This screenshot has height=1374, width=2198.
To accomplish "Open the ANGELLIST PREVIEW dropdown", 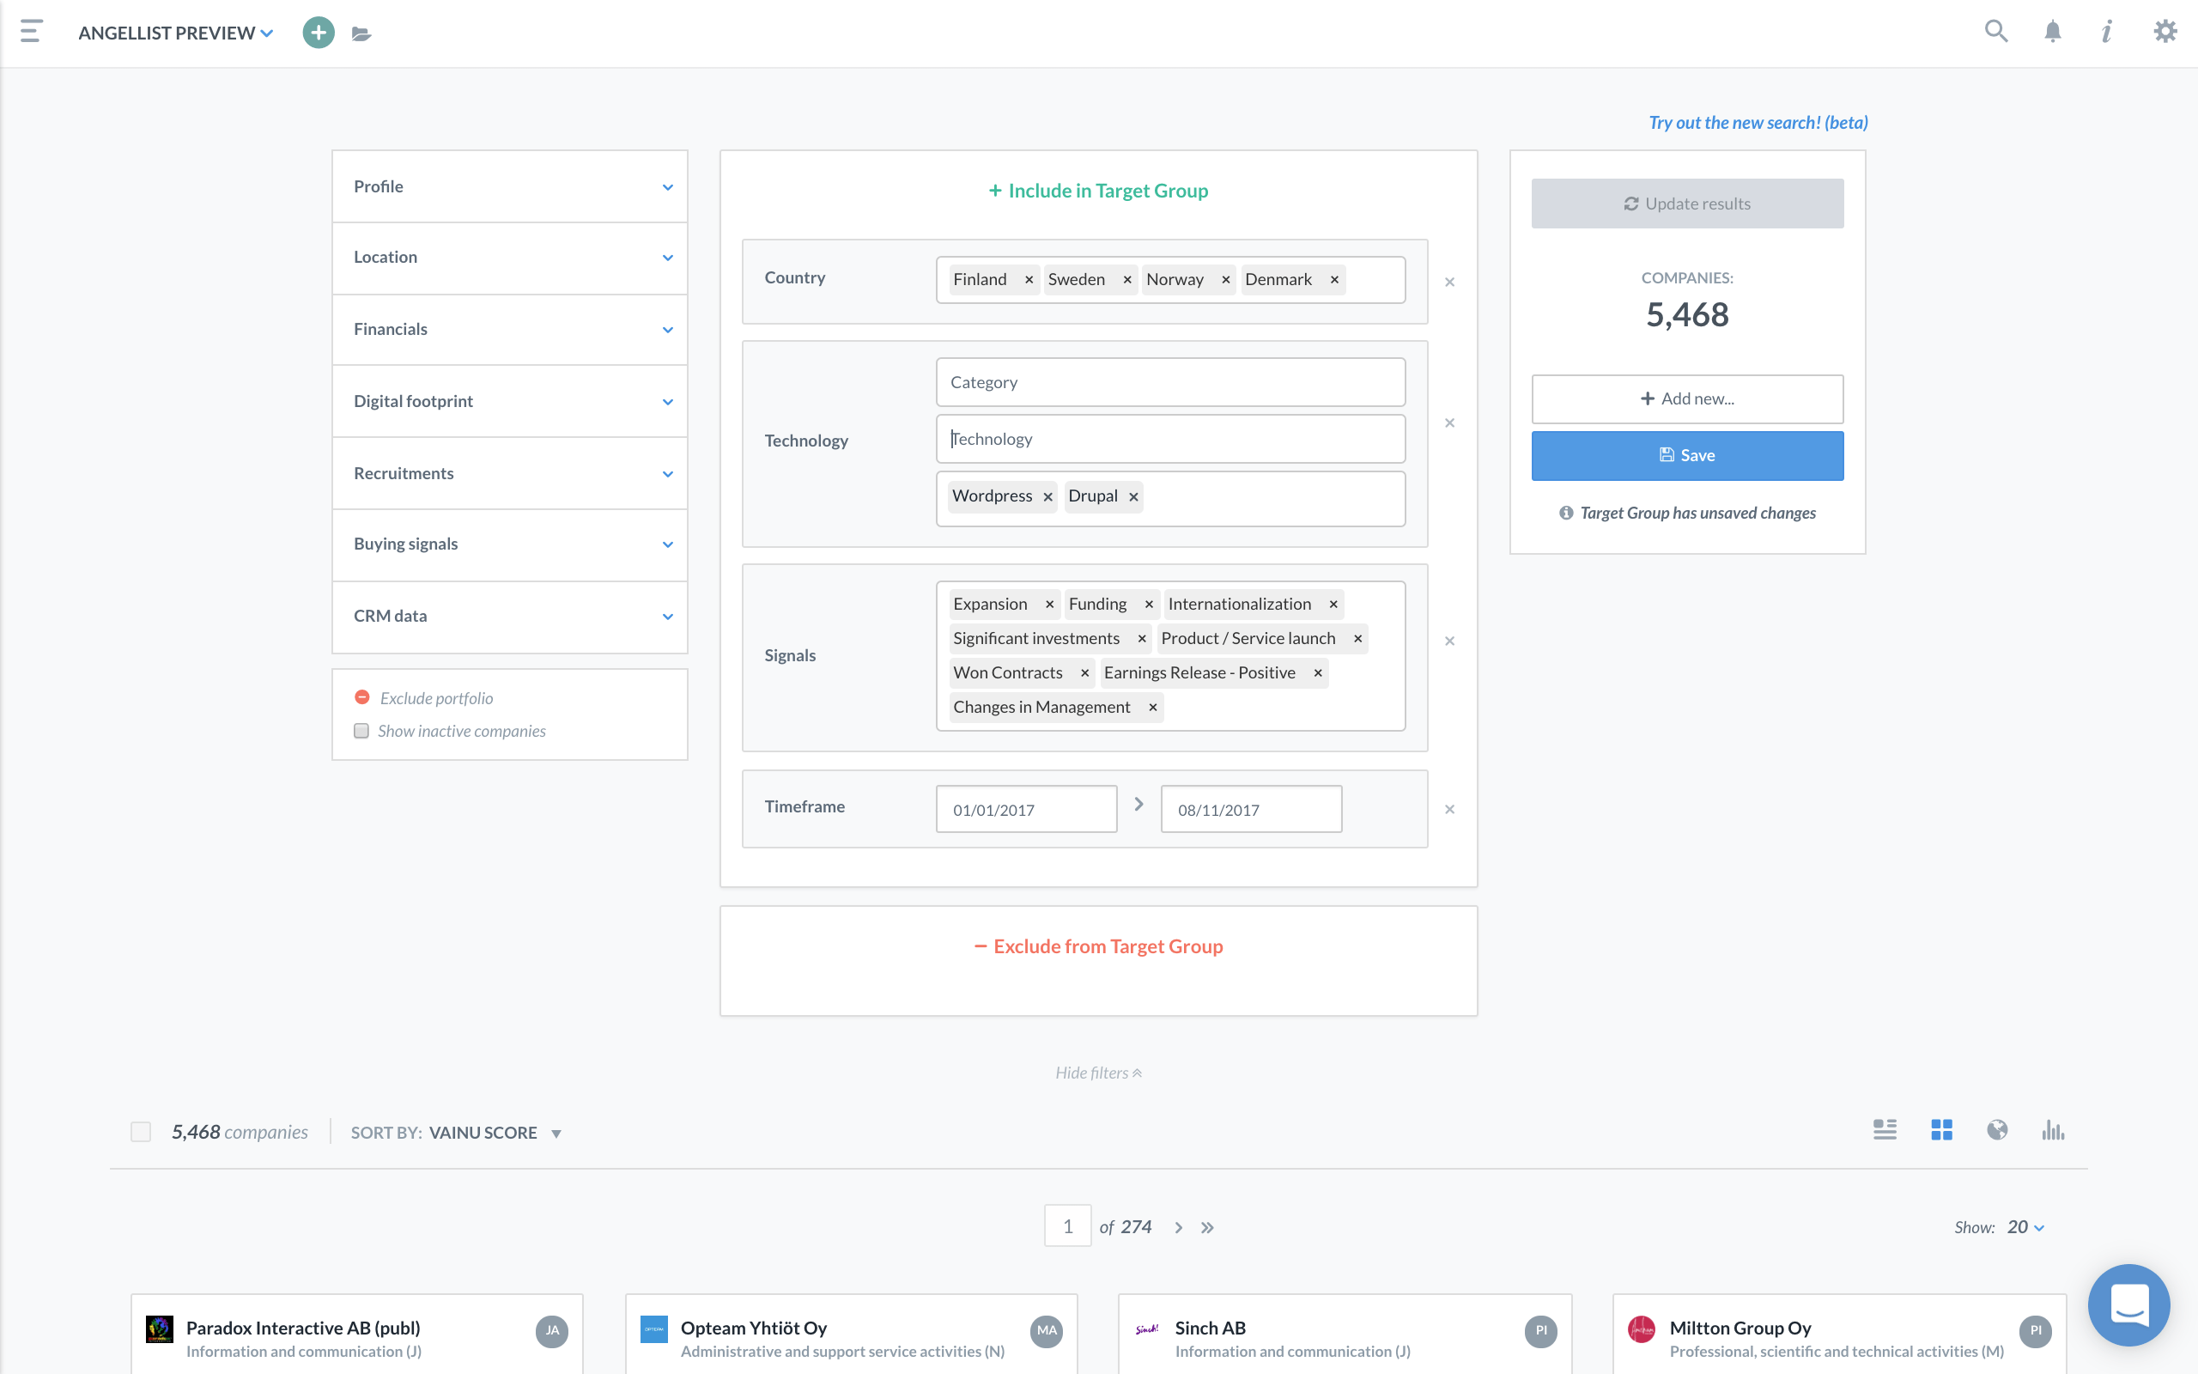I will [175, 33].
